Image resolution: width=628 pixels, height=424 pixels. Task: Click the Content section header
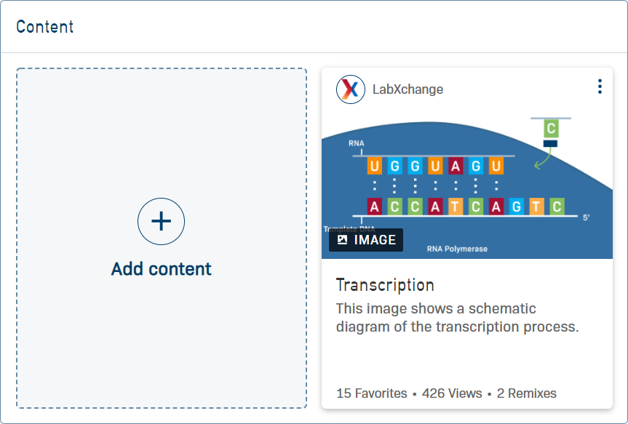click(45, 27)
